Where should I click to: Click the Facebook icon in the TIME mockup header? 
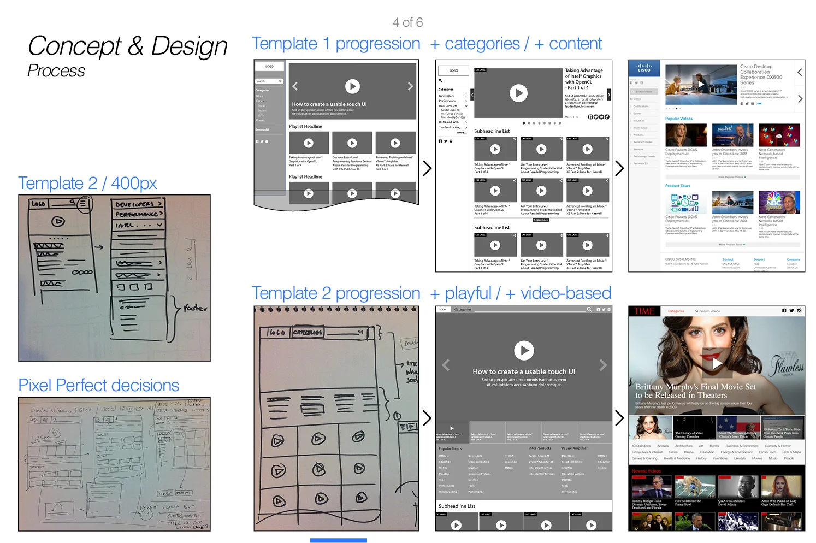pos(784,311)
